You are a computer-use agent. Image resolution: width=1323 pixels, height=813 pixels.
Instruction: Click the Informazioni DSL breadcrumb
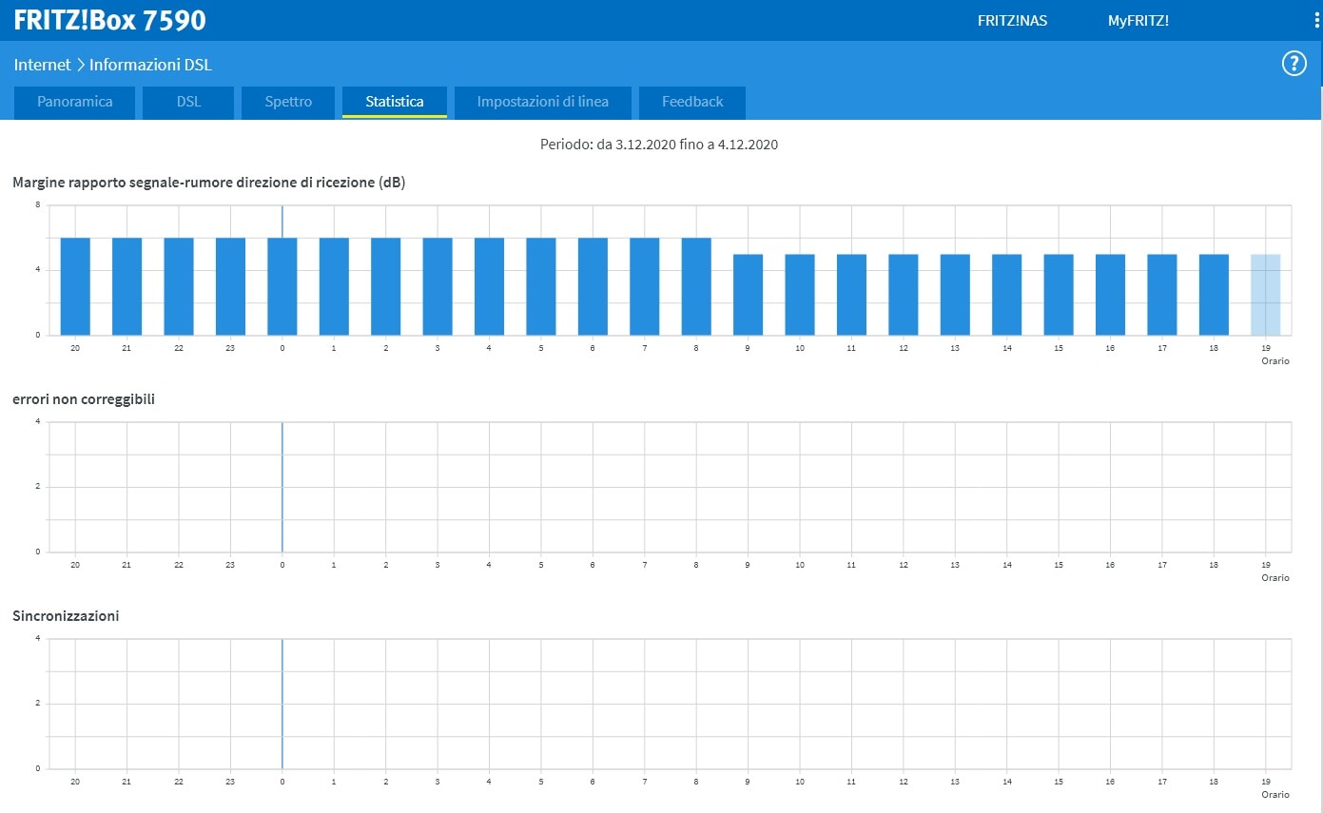pos(150,65)
